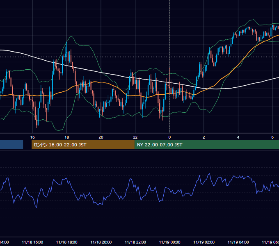Viewport: 279px width, 246px height.
Task: Click the 11/18 18:00 timestamp label
Action: [x=67, y=242]
